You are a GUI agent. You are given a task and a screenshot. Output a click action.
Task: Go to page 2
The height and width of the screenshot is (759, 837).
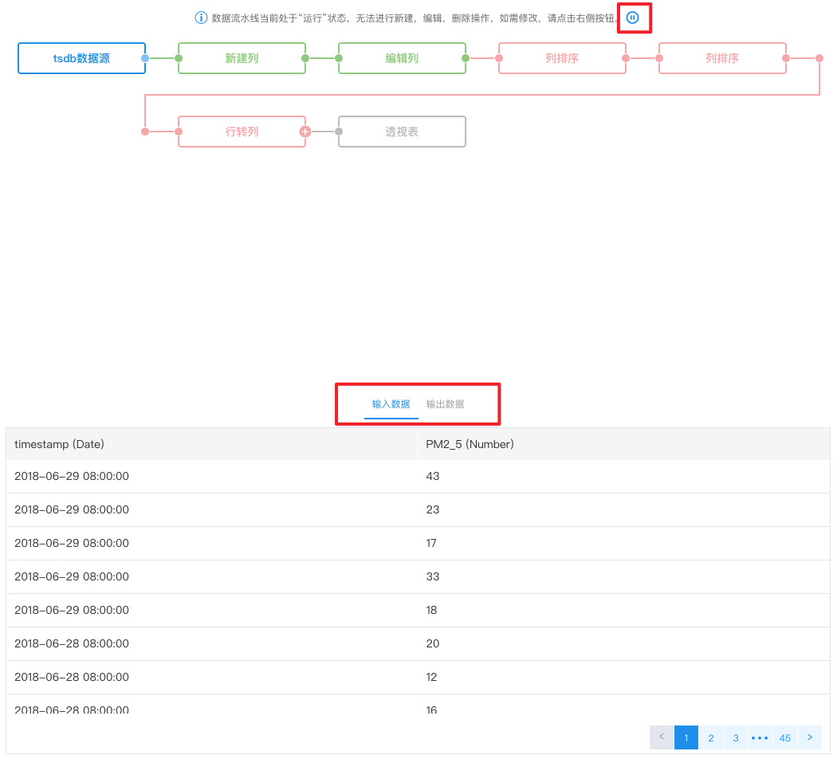(x=711, y=737)
